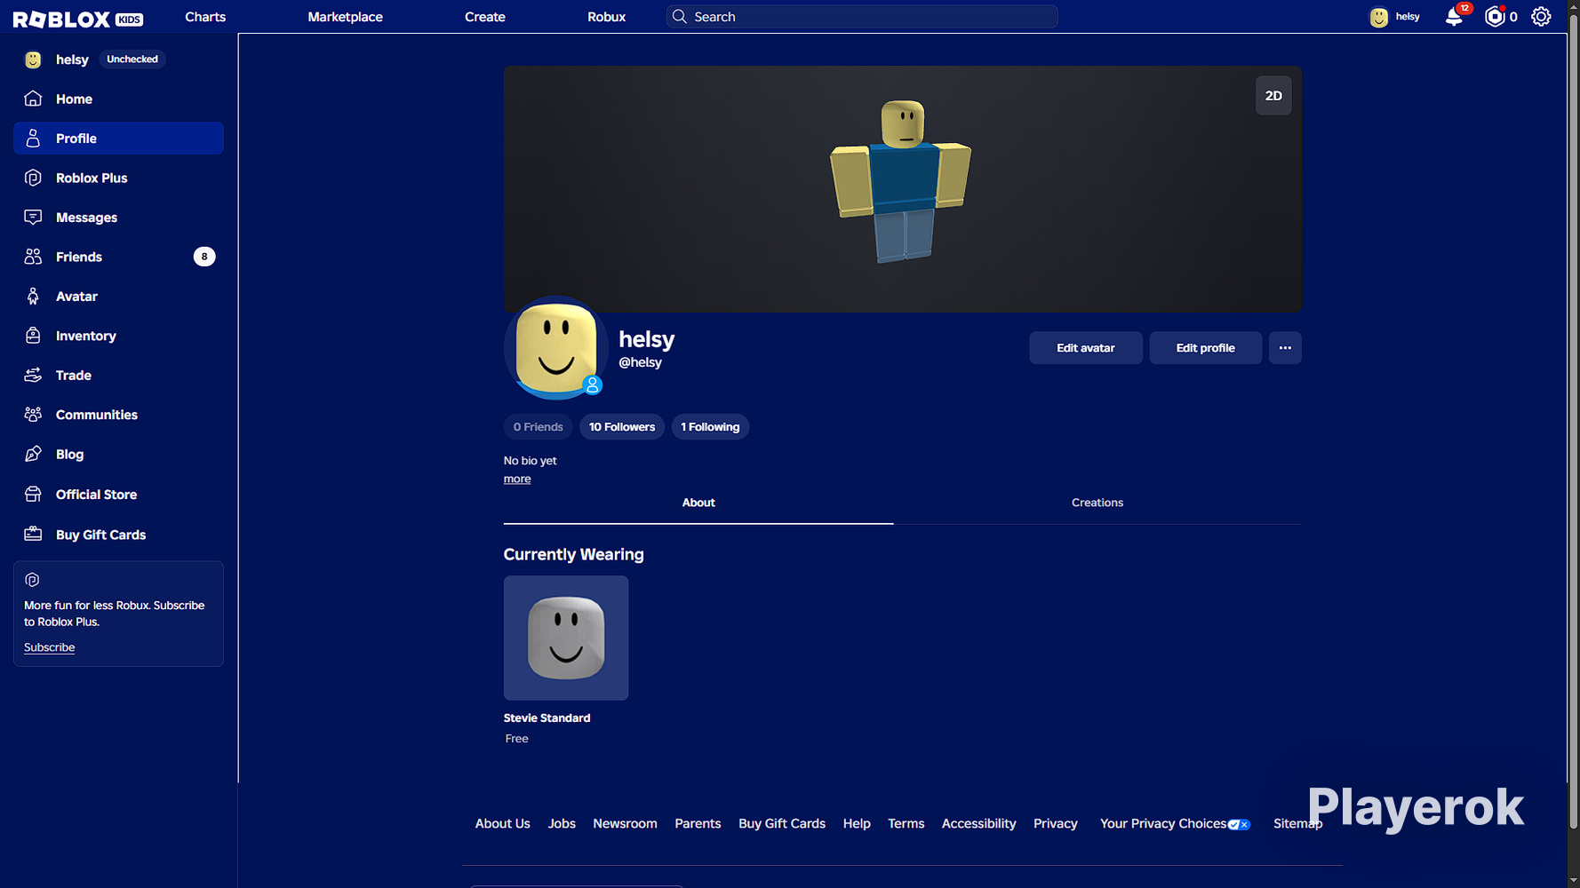This screenshot has width=1580, height=888.
Task: Click the Unchecked badge next to helsy
Action: [132, 59]
